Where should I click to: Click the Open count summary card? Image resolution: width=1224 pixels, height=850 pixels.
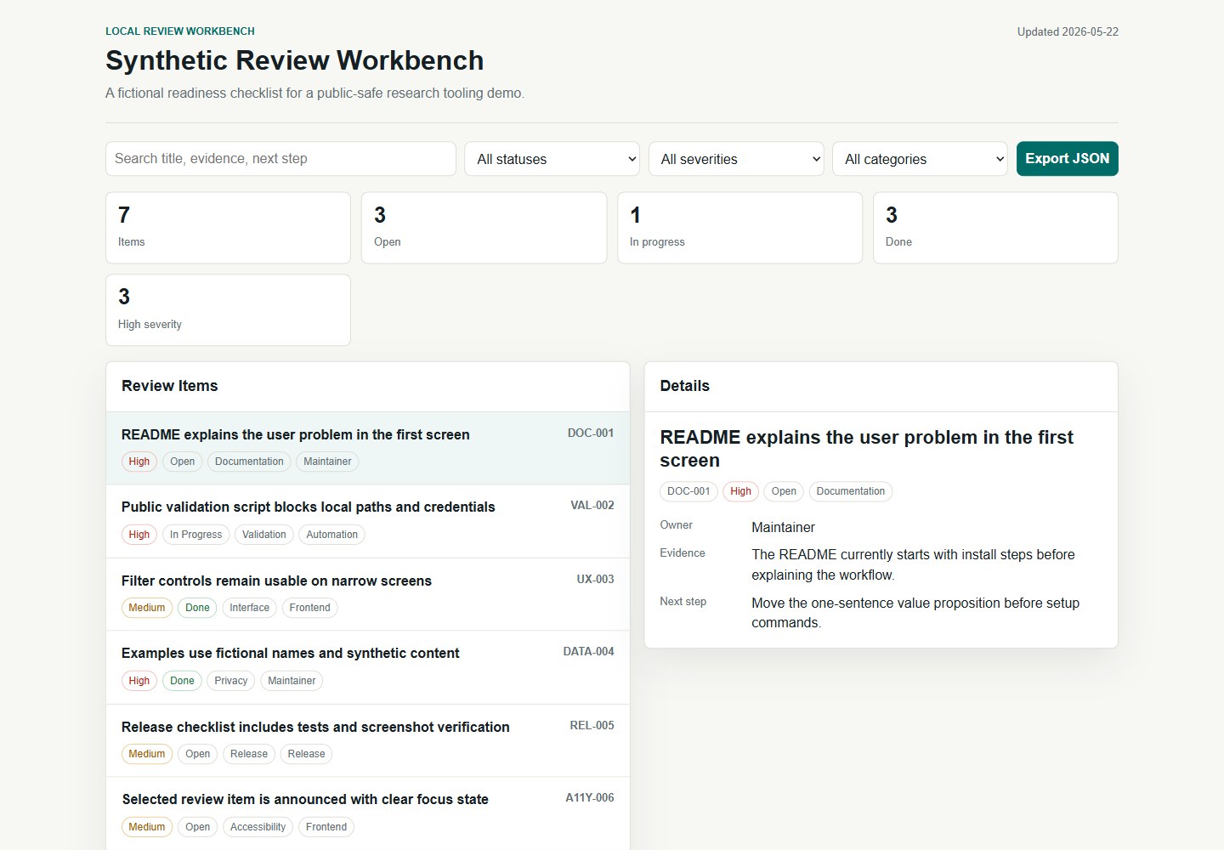click(484, 228)
